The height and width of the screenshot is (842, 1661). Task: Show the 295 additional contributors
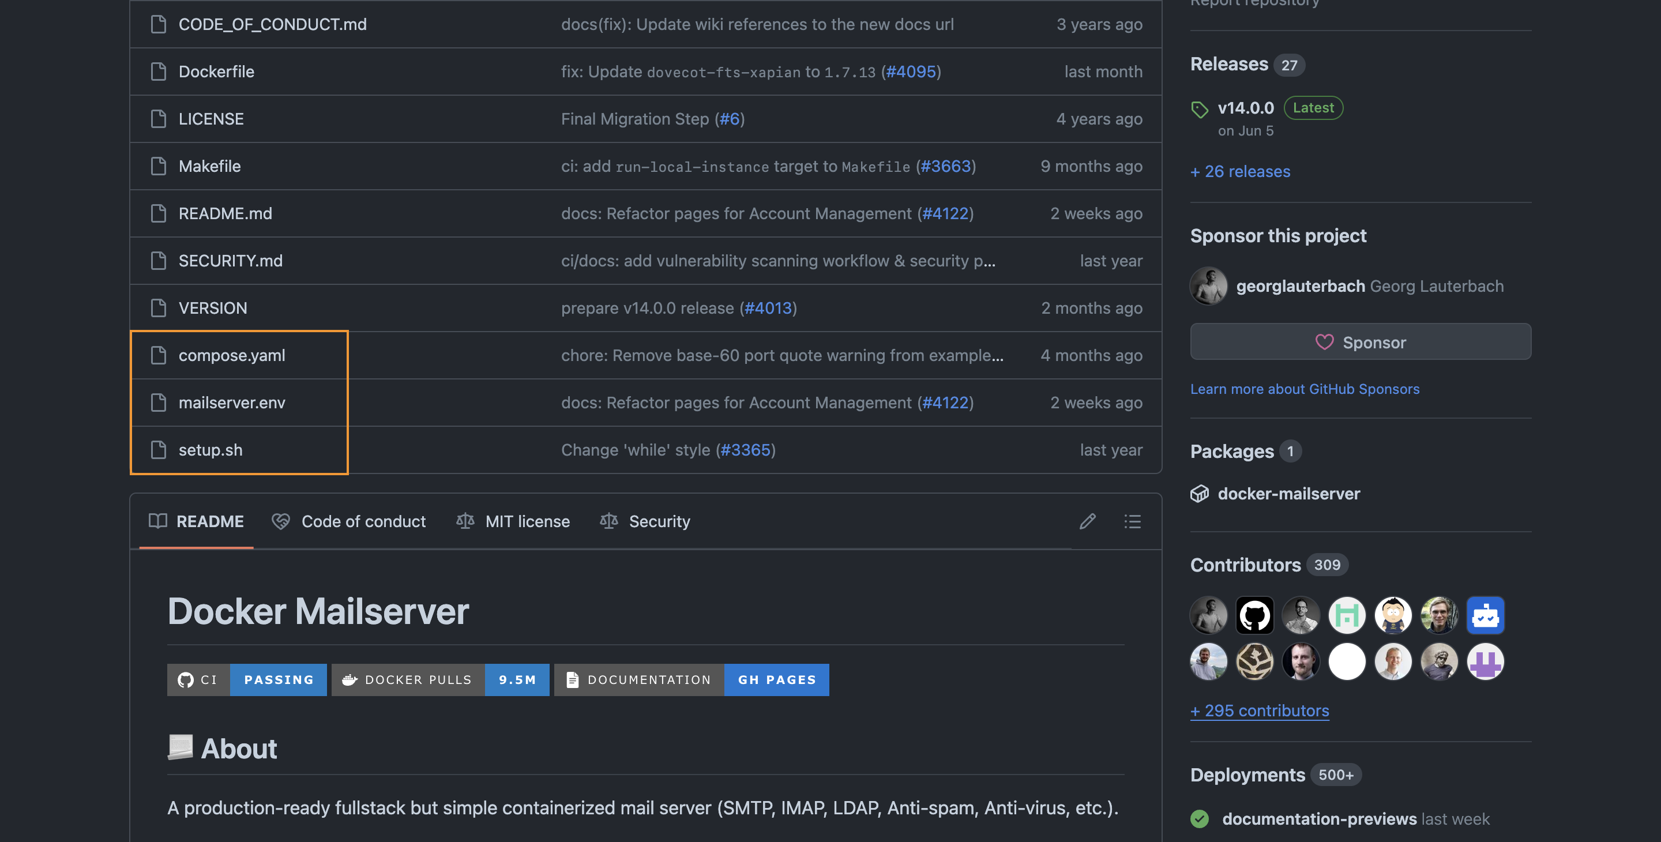(1259, 711)
